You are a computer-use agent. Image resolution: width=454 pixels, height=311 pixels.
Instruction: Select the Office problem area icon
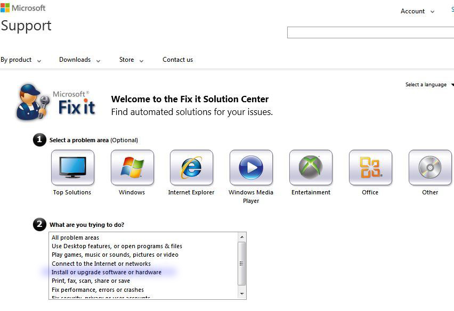click(370, 168)
